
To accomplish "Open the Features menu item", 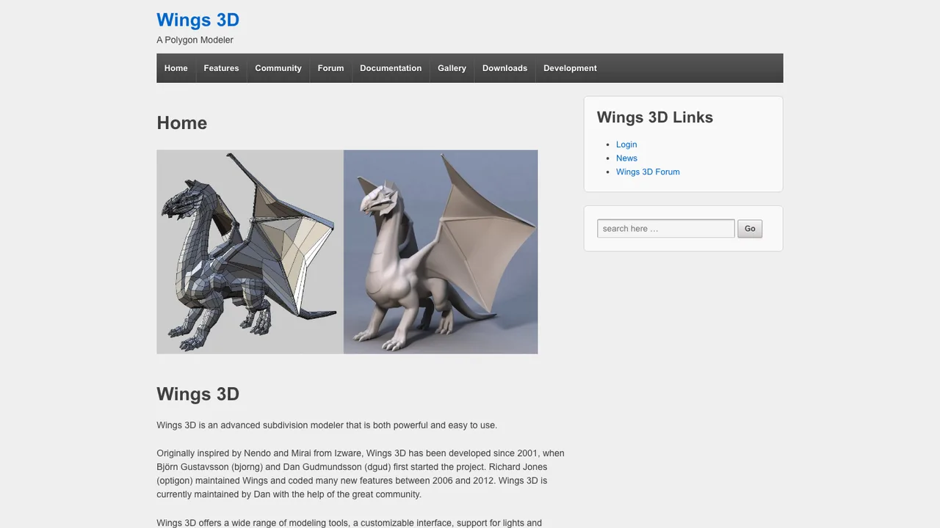I will tap(221, 68).
